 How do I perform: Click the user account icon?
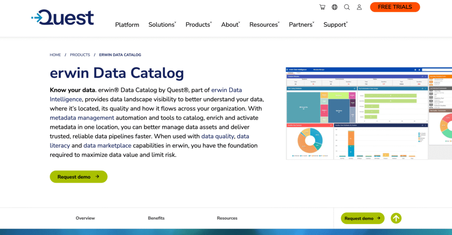coord(359,7)
